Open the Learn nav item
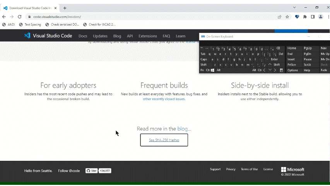This screenshot has width=330, height=186. coord(181,36)
